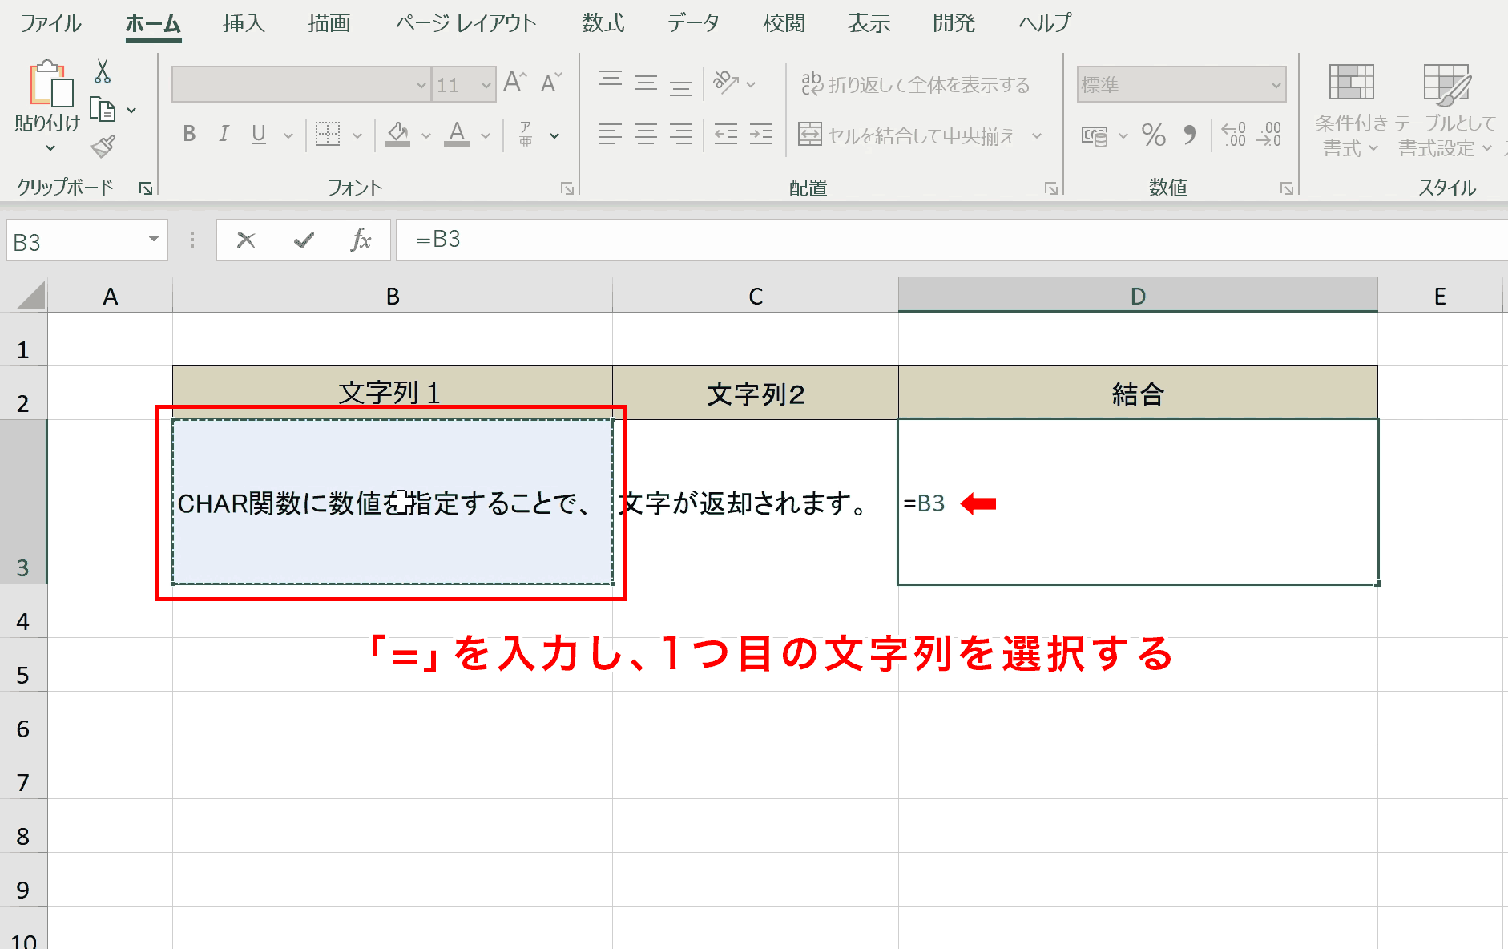Image resolution: width=1508 pixels, height=949 pixels.
Task: Click セルを結合して中央揃え merge button
Action: (906, 135)
